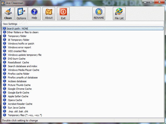Select 'Temporary files (*.~xy, ~xy.*)' row
The width and height of the screenshot is (166, 124).
(x=83, y=115)
